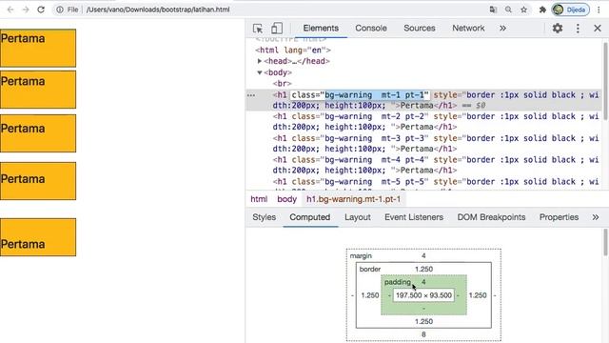The image size is (609, 343).
Task: Click the site info icon beside File
Action: (x=59, y=10)
